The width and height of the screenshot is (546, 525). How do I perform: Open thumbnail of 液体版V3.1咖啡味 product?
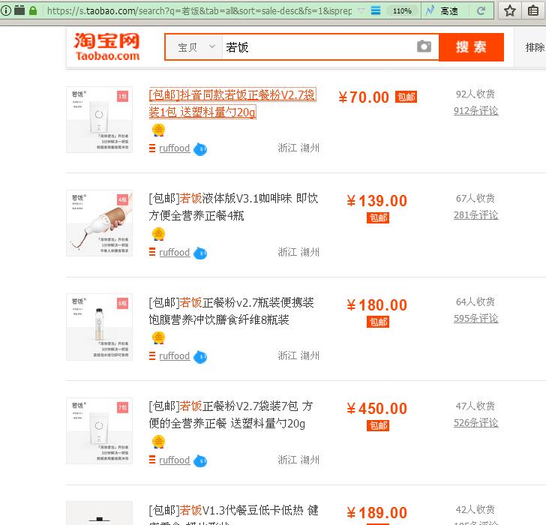point(100,223)
